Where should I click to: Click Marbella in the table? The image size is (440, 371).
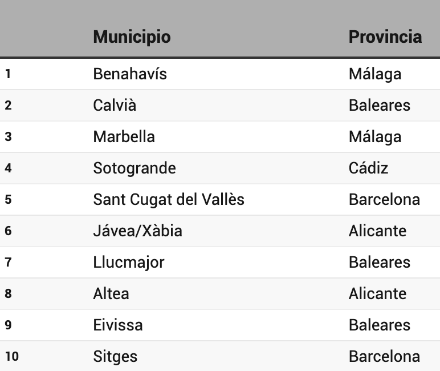click(124, 137)
